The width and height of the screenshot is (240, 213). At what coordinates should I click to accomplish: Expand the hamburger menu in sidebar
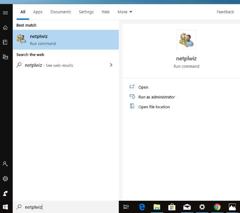(x=5, y=13)
